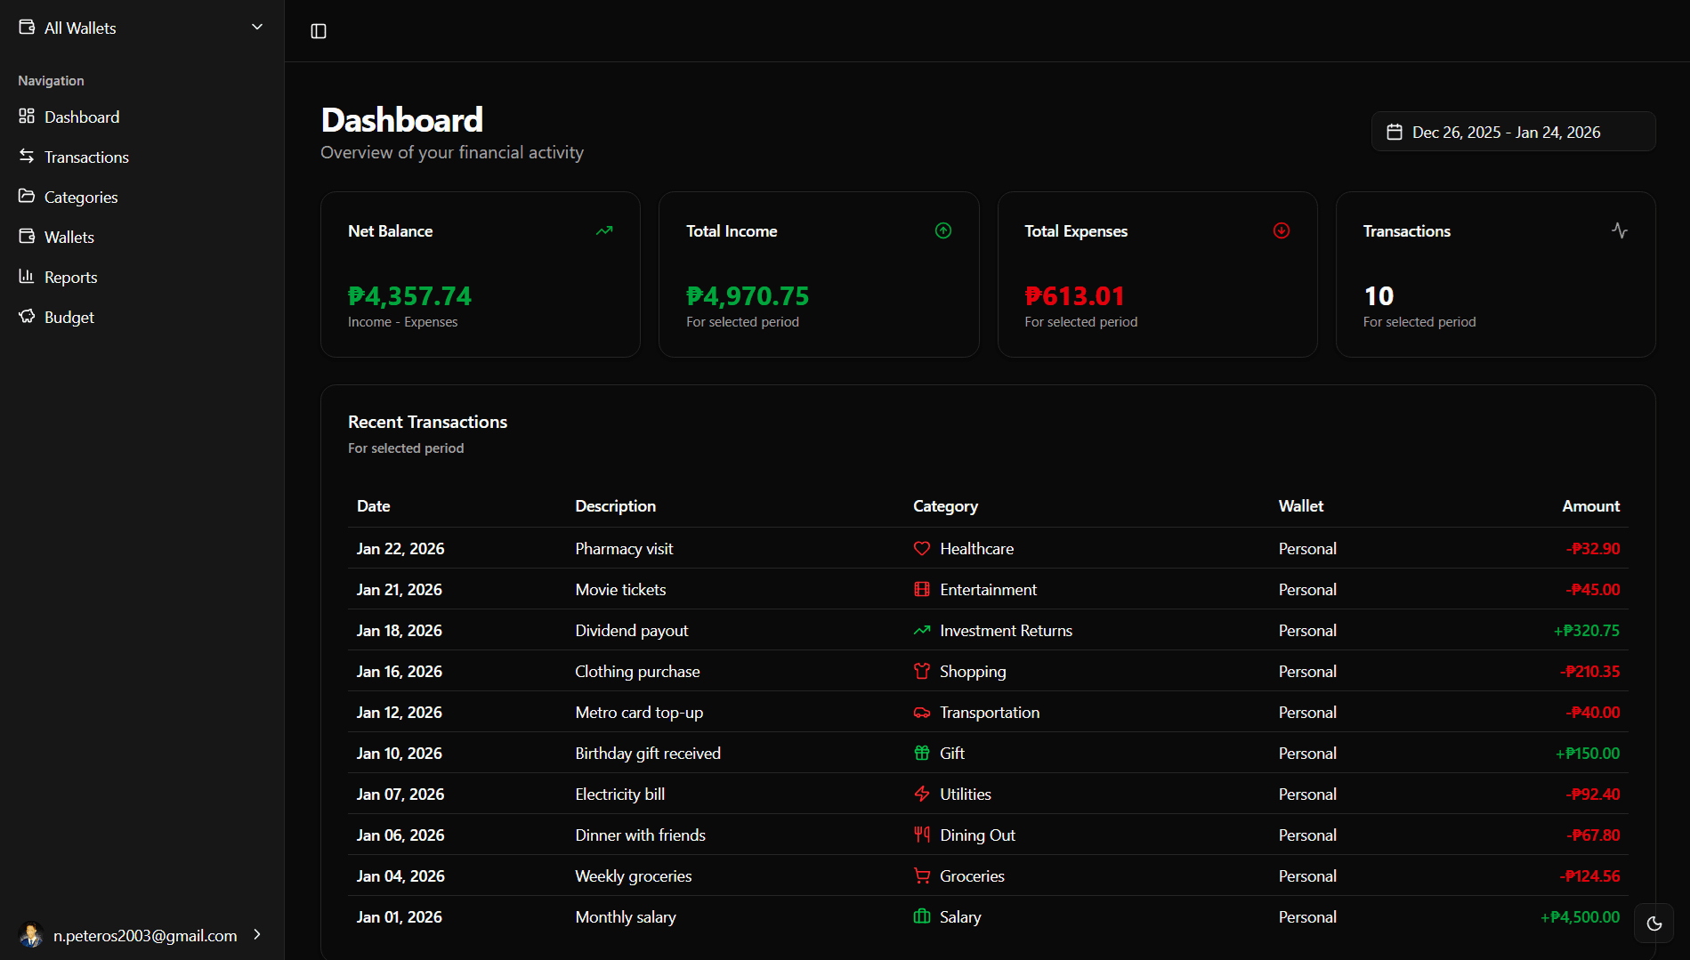The height and width of the screenshot is (960, 1690).
Task: Click the Budget piggy bank icon
Action: click(x=27, y=316)
